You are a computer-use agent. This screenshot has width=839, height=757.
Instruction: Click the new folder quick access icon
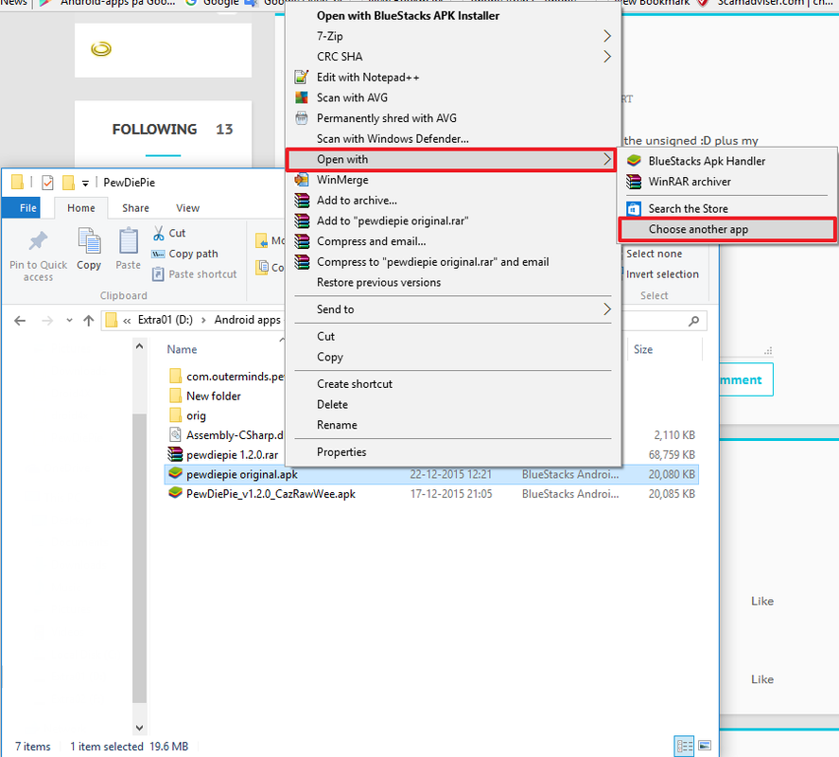click(x=68, y=183)
